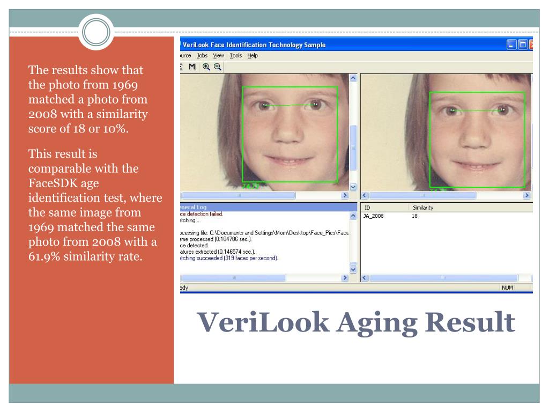
Task: Click log line 'processed (0.184786 sec.)'
Action: pyautogui.click(x=216, y=239)
